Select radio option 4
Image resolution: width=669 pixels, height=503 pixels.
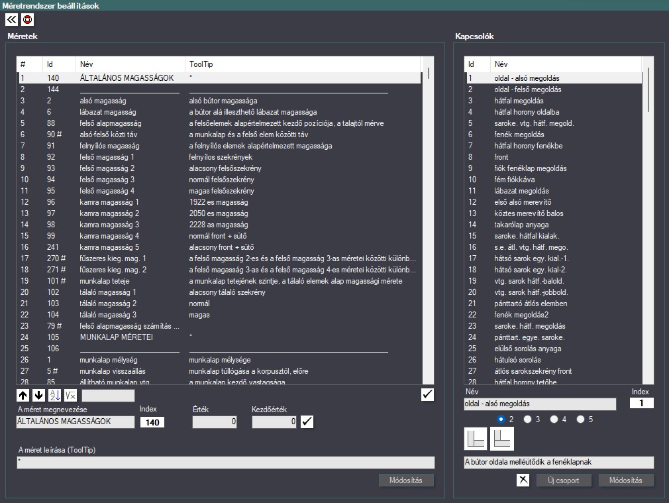point(554,419)
